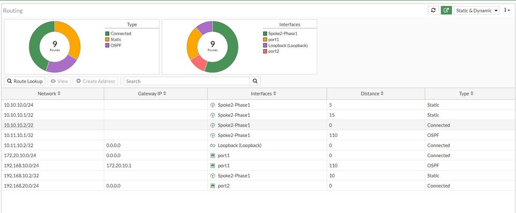Screen dimensions: 516x213
Task: Click gateway IP 172.20.10.1
Action: coord(119,165)
